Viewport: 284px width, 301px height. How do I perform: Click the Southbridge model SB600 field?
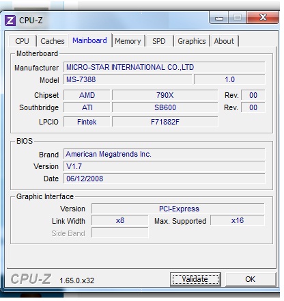tap(165, 107)
